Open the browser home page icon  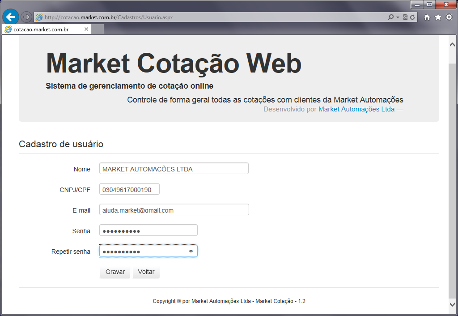tap(427, 17)
